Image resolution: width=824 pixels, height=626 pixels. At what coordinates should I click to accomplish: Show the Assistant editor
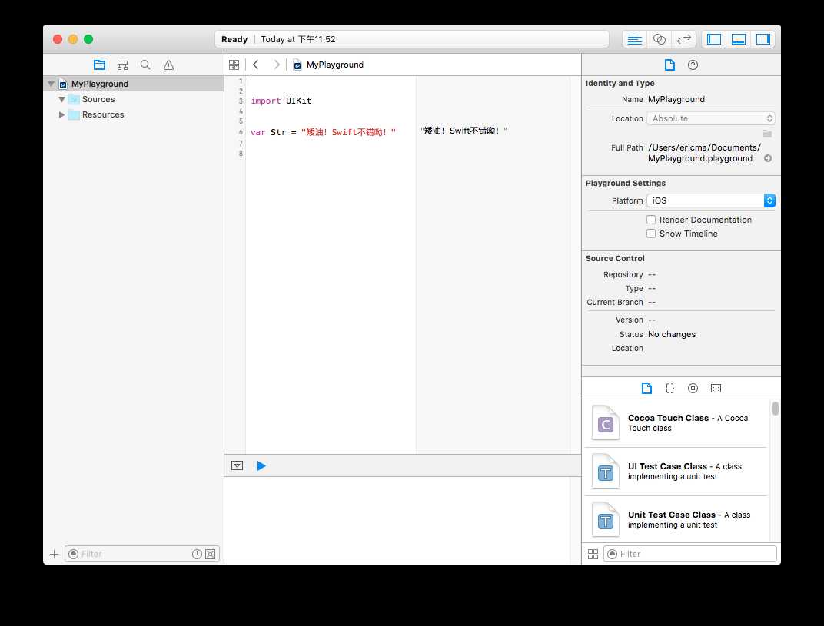pos(659,39)
